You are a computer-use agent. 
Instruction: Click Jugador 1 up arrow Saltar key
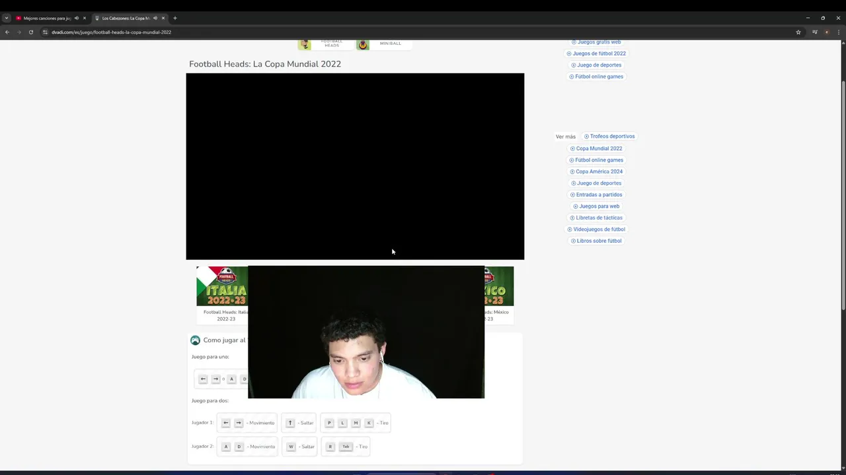pyautogui.click(x=289, y=423)
